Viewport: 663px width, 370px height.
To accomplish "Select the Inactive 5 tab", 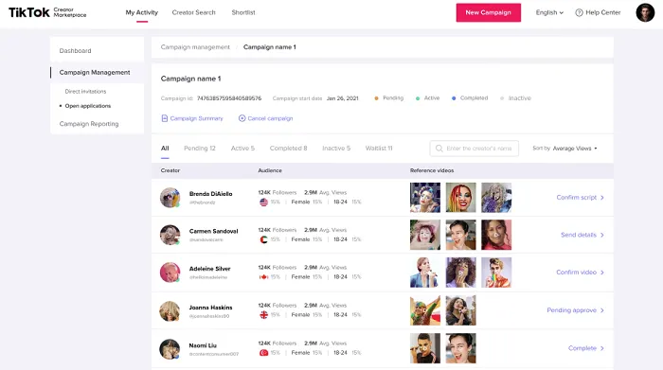I will (x=336, y=149).
